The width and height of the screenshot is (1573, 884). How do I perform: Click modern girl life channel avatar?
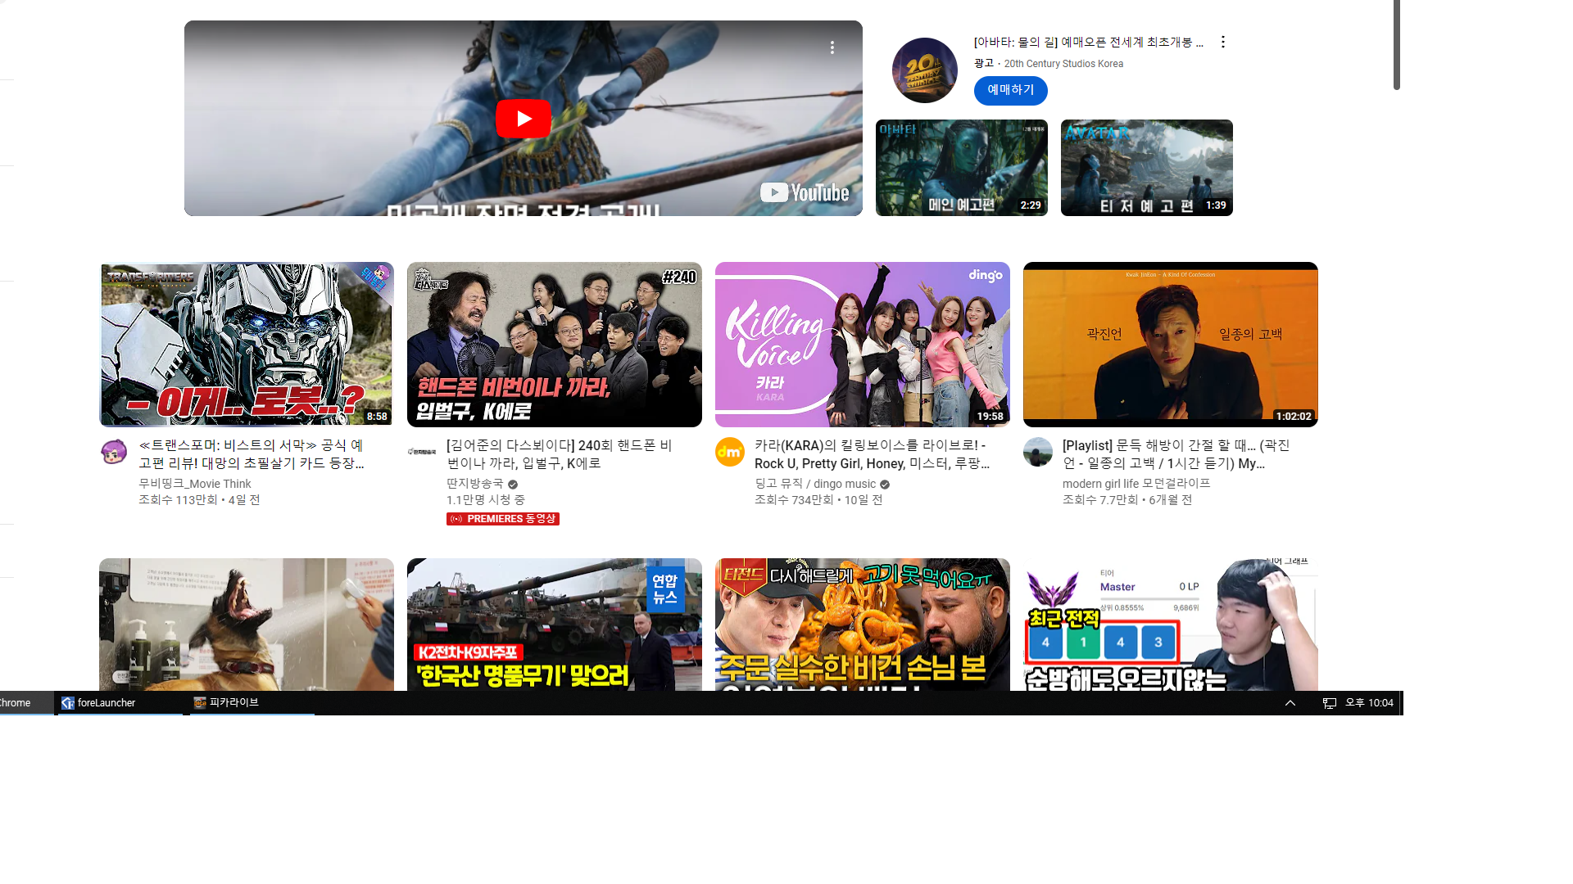pos(1037,452)
